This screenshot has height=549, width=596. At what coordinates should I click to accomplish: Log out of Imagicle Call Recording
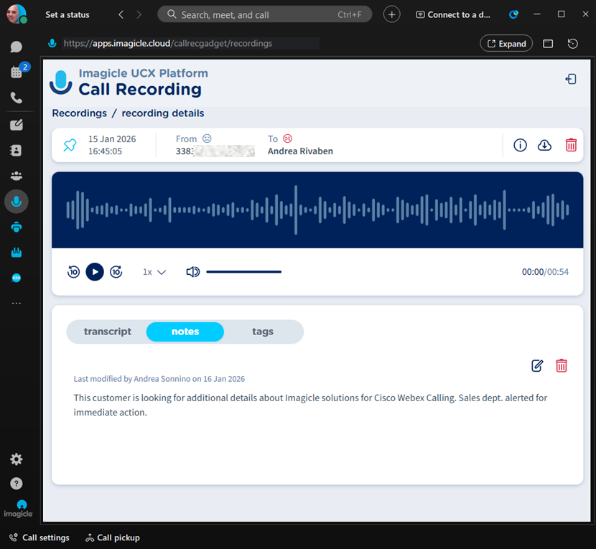click(571, 80)
